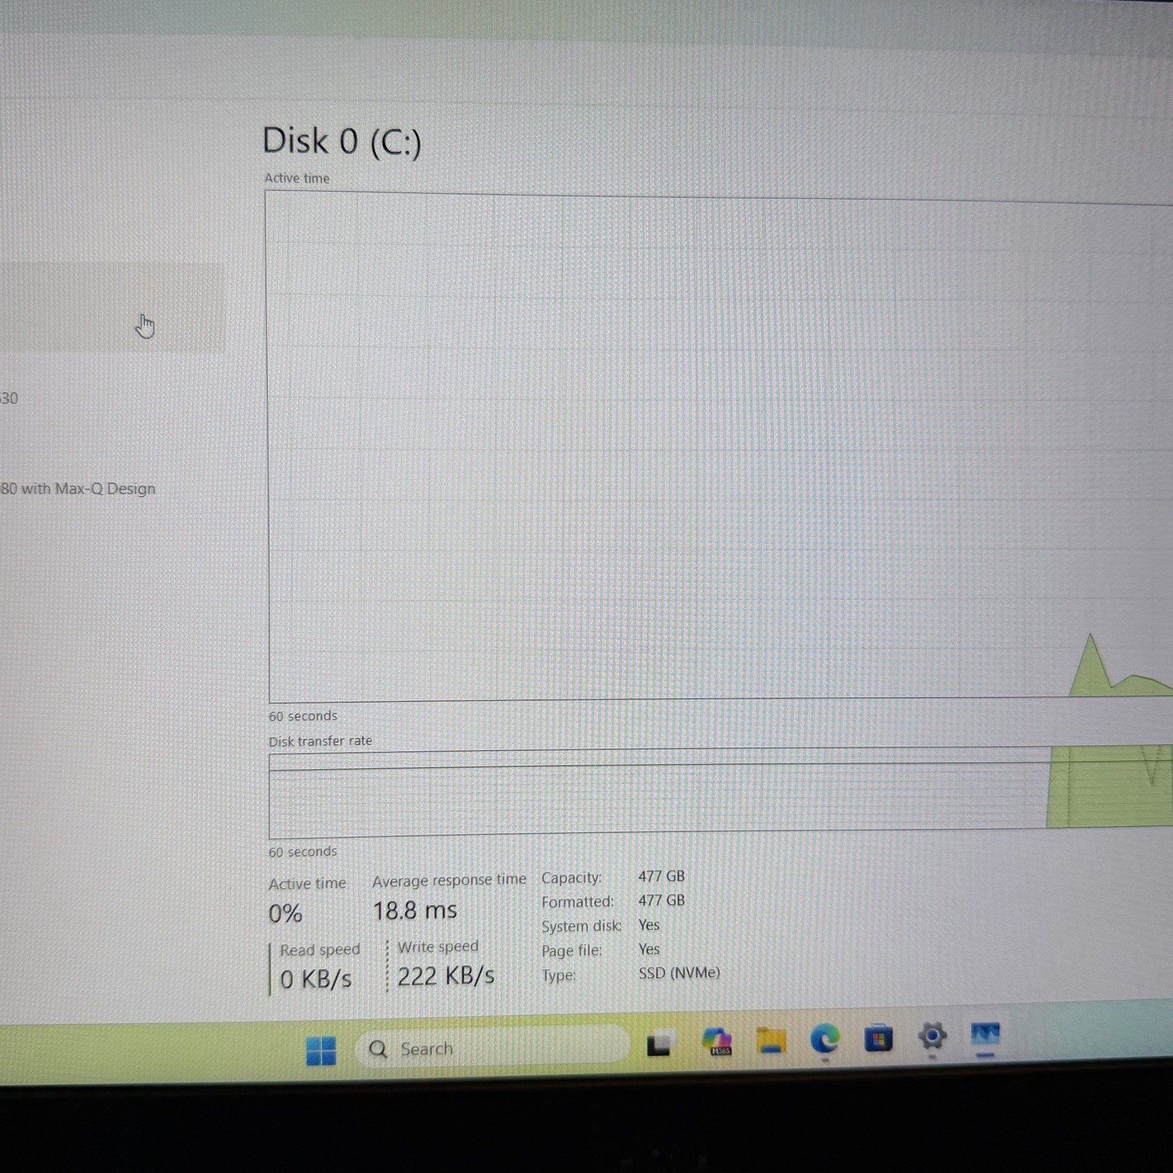
Task: Click the '0 KB/s' read speed value
Action: (x=316, y=979)
